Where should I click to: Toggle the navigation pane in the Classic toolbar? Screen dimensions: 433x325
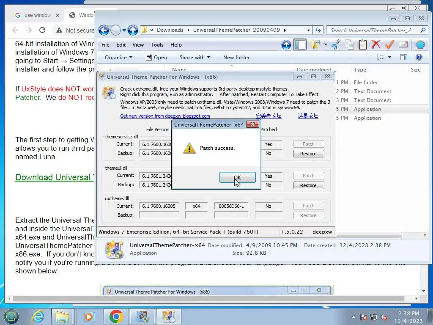pos(300,44)
